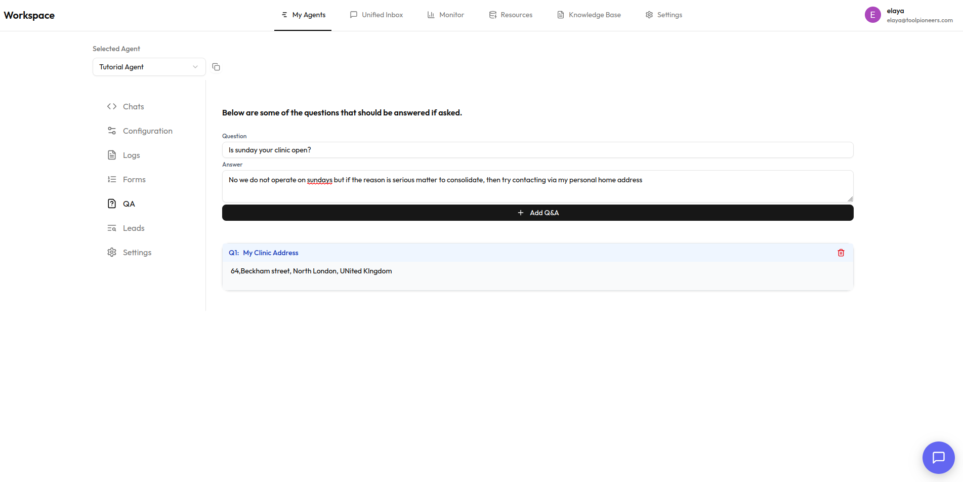Click the copy icon beside agent selector
This screenshot has width=963, height=482.
216,67
